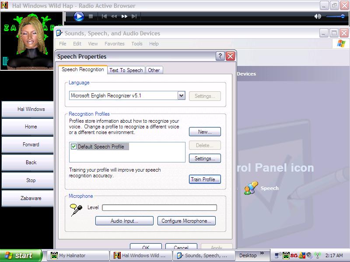This screenshot has height=262, width=350.
Task: Switch to My Halinator taskbar window
Action: point(78,255)
